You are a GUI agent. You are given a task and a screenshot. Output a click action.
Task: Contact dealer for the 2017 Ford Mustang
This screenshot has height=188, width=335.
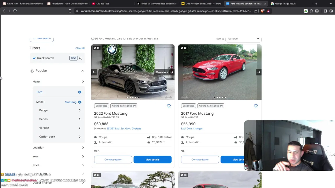(x=200, y=160)
